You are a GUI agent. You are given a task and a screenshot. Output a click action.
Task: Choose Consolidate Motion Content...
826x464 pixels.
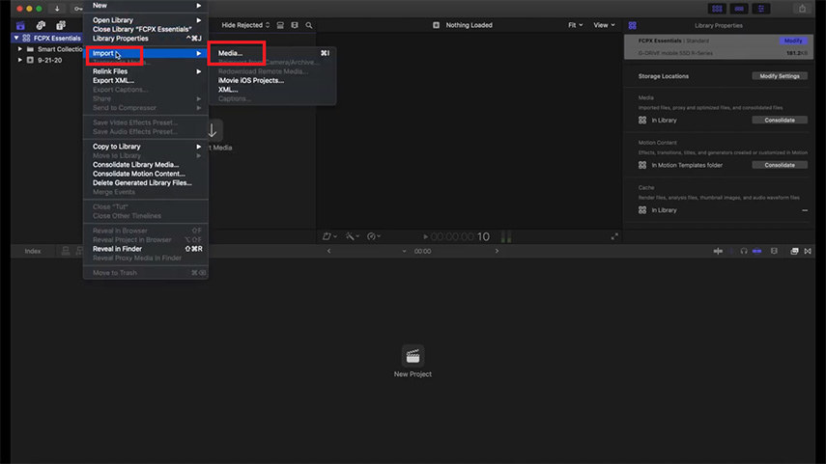tap(146, 174)
